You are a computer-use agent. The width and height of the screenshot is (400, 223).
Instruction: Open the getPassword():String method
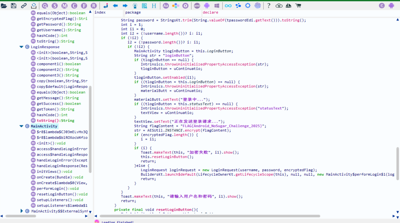pos(59,24)
